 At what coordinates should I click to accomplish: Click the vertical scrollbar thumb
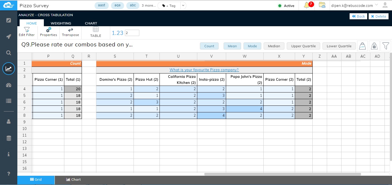(391, 107)
